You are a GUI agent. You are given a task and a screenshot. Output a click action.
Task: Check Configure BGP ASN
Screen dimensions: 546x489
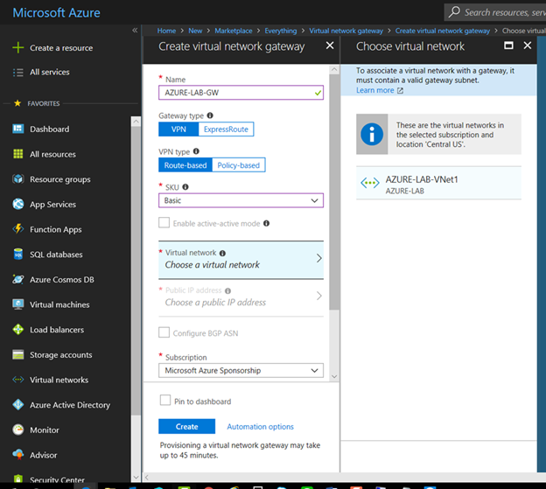[x=164, y=332]
